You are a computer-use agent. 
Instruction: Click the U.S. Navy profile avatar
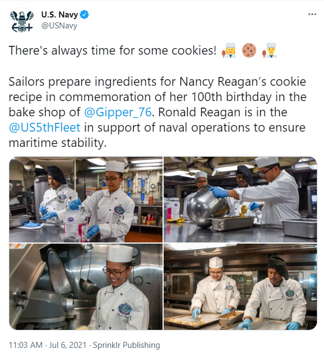click(22, 20)
